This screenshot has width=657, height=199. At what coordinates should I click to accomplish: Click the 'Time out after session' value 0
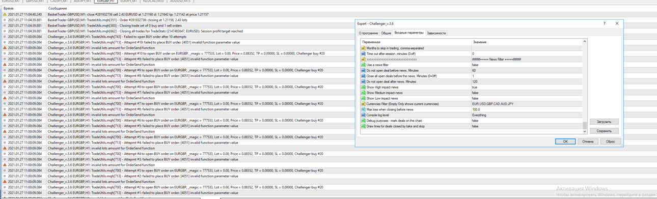click(x=473, y=54)
